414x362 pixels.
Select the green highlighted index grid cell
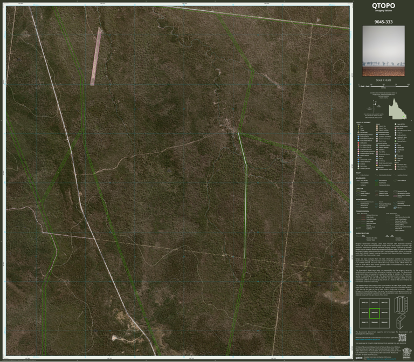(x=375, y=313)
